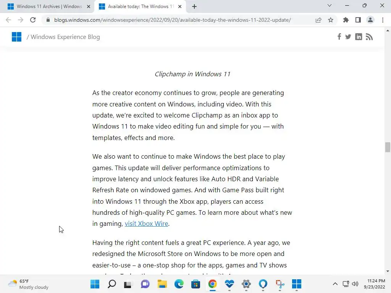Screen dimensions: 391x293
Task: Click the scrollbar down arrow
Action: coord(388,271)
